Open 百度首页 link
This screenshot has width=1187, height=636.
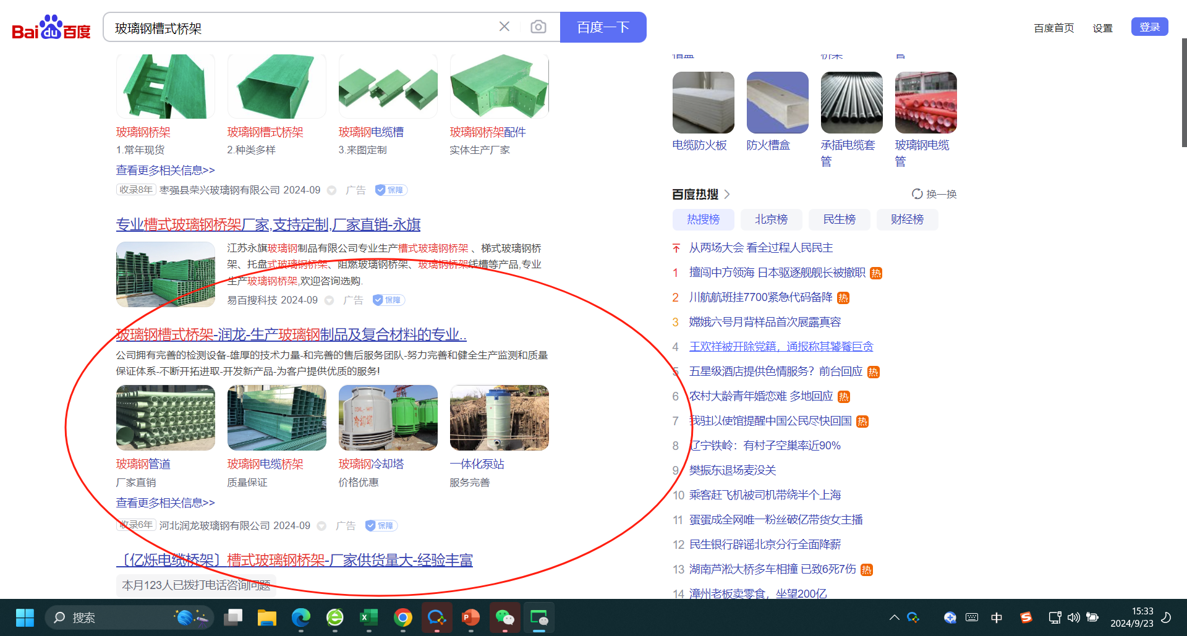tap(1054, 28)
